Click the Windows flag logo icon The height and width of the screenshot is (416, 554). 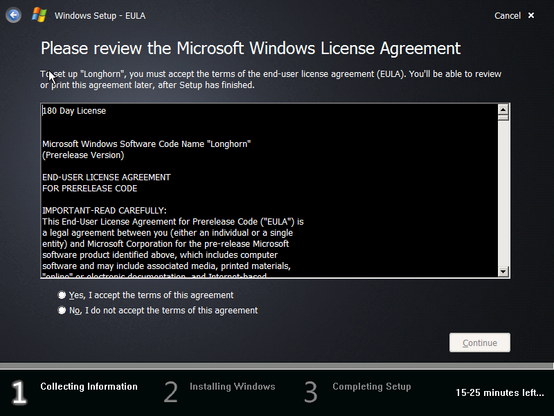point(39,14)
